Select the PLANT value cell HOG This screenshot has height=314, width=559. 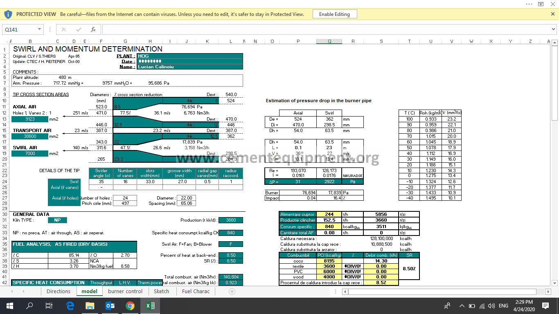coord(190,56)
